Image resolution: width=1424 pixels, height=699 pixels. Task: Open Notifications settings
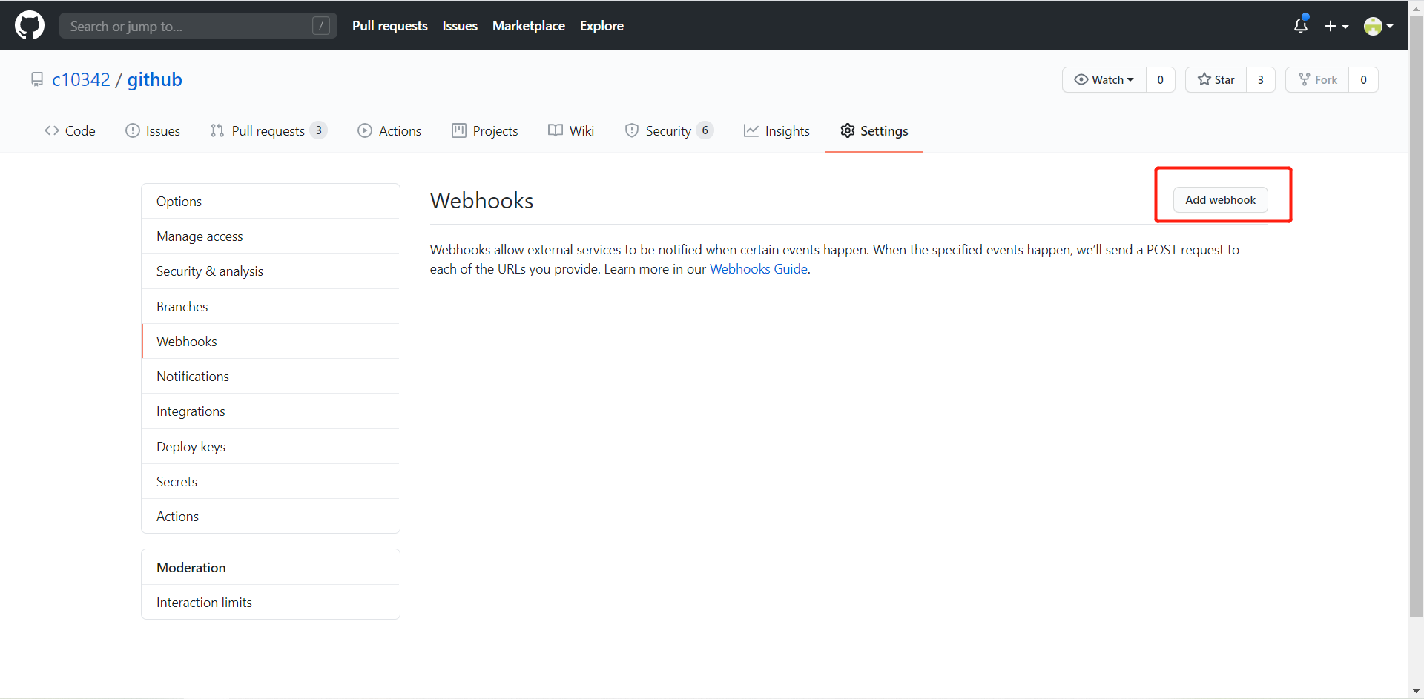click(271, 376)
